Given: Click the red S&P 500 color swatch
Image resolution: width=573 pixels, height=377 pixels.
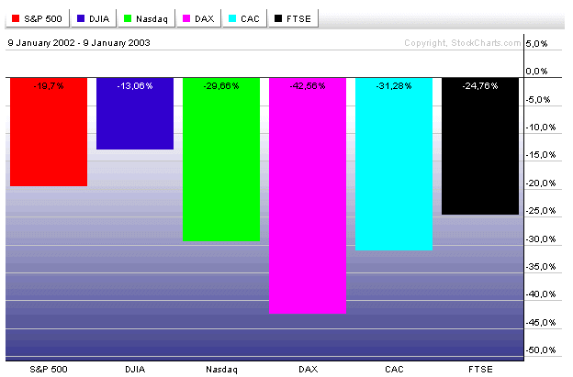Looking at the screenshot, I should (x=16, y=18).
